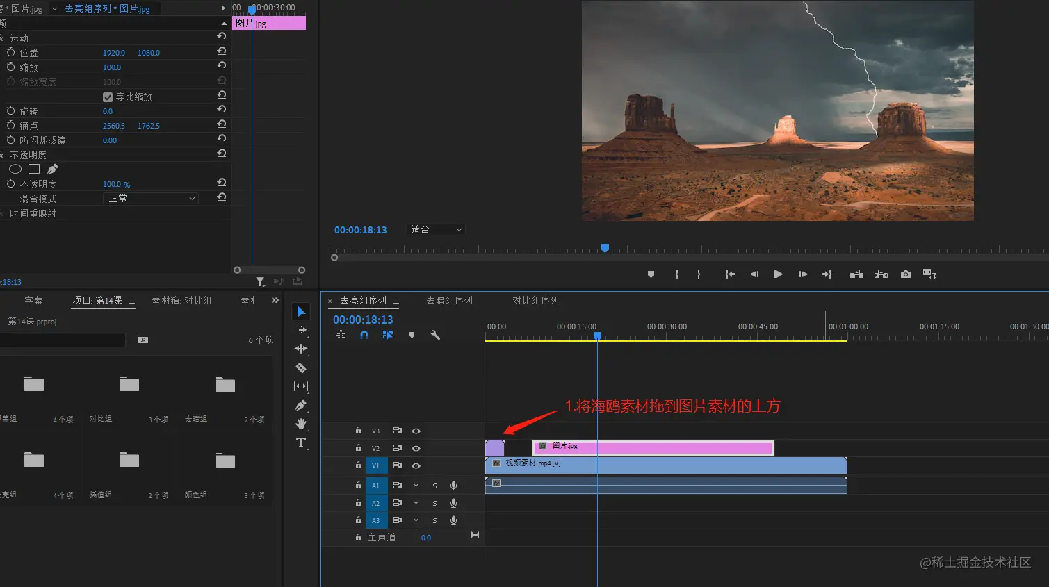Viewport: 1049px width, 587px height.
Task: Select free draw bezier mask pen
Action: coord(53,169)
